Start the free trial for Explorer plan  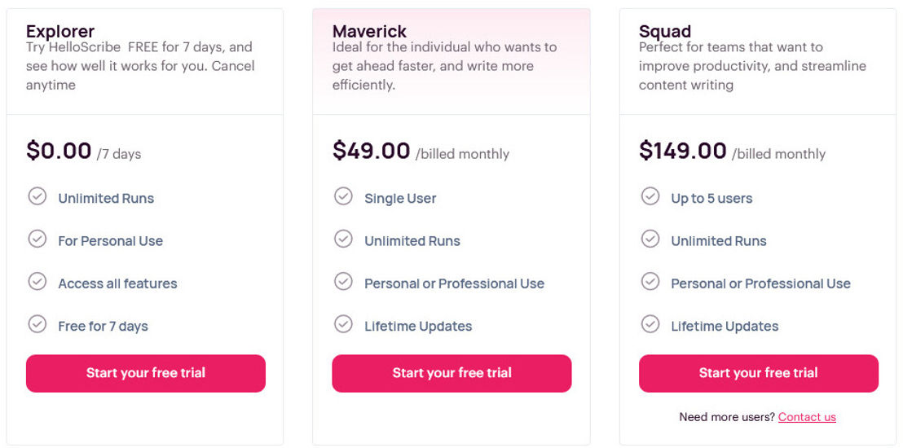pyautogui.click(x=146, y=373)
